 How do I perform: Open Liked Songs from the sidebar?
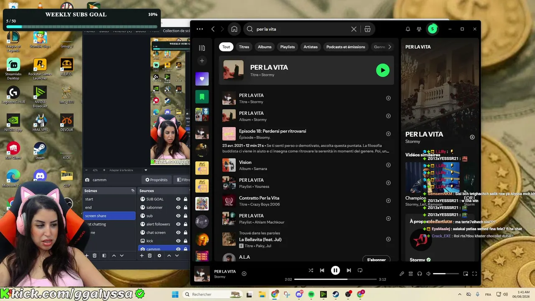pyautogui.click(x=202, y=79)
